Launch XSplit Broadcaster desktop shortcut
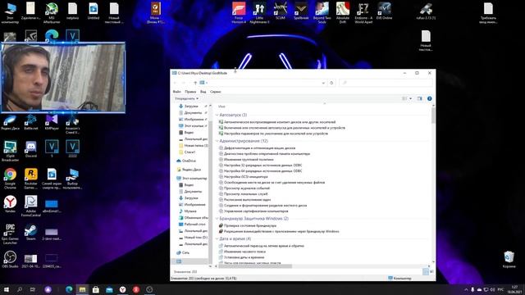 tap(10, 151)
